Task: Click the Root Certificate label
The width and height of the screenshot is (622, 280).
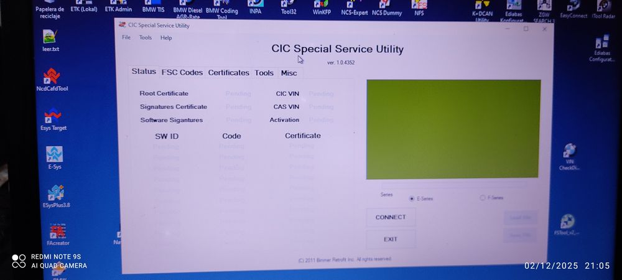Action: [164, 93]
